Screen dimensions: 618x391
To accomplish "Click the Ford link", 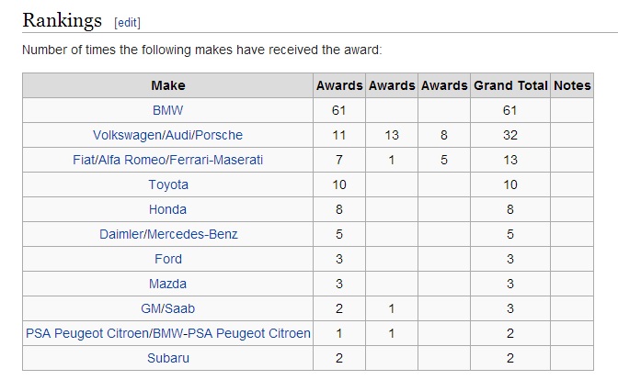I will 168,259.
